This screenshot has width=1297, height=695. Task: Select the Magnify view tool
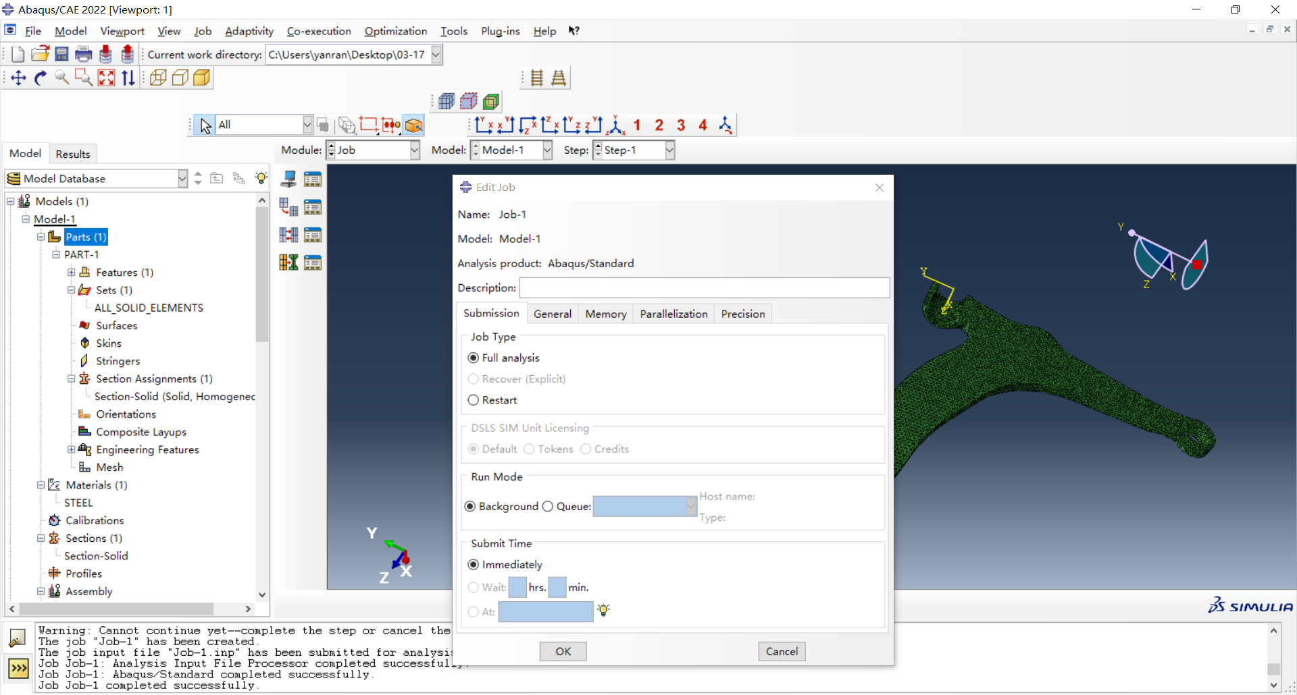coord(62,78)
